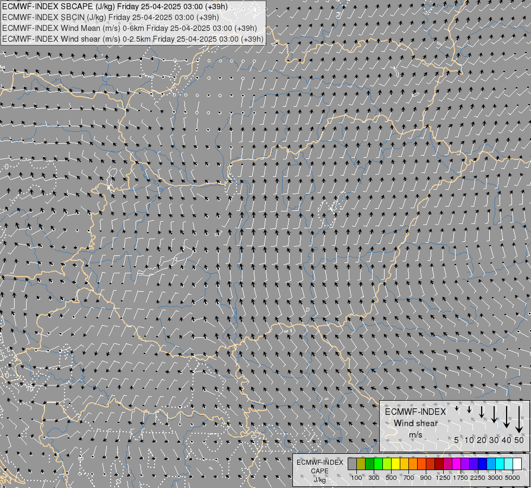Click the '30' label in wind shear legend
Screen dimensions: 531x488
pyautogui.click(x=494, y=440)
